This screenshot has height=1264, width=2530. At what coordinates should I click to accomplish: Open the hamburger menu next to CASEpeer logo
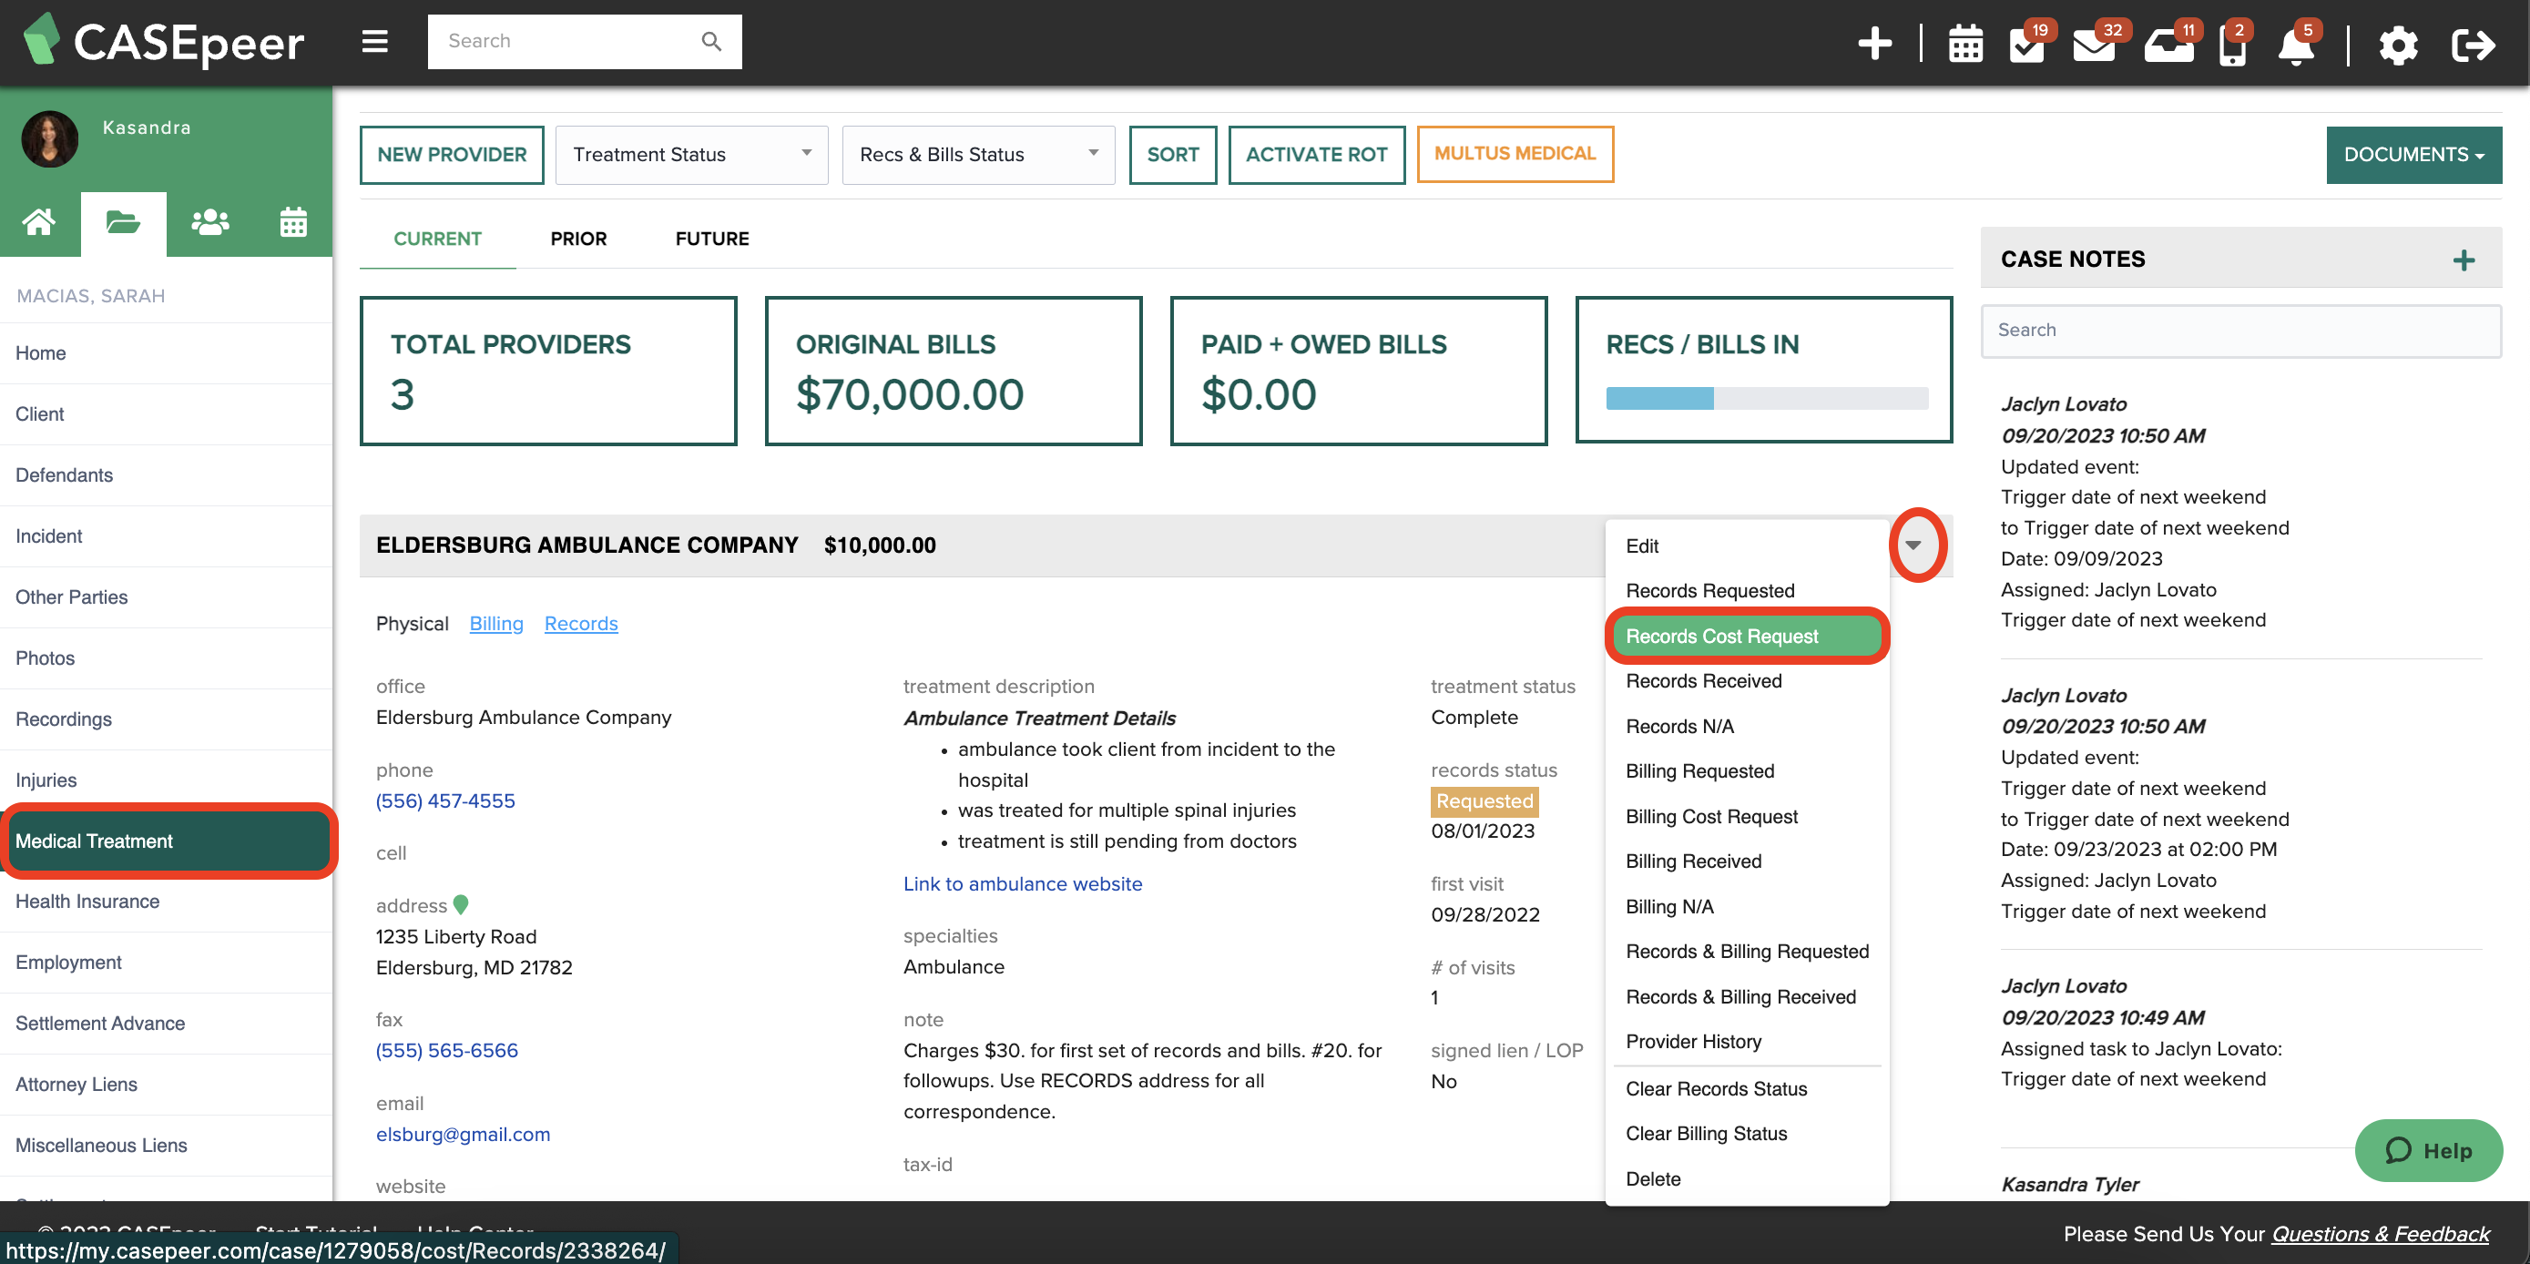[x=373, y=41]
